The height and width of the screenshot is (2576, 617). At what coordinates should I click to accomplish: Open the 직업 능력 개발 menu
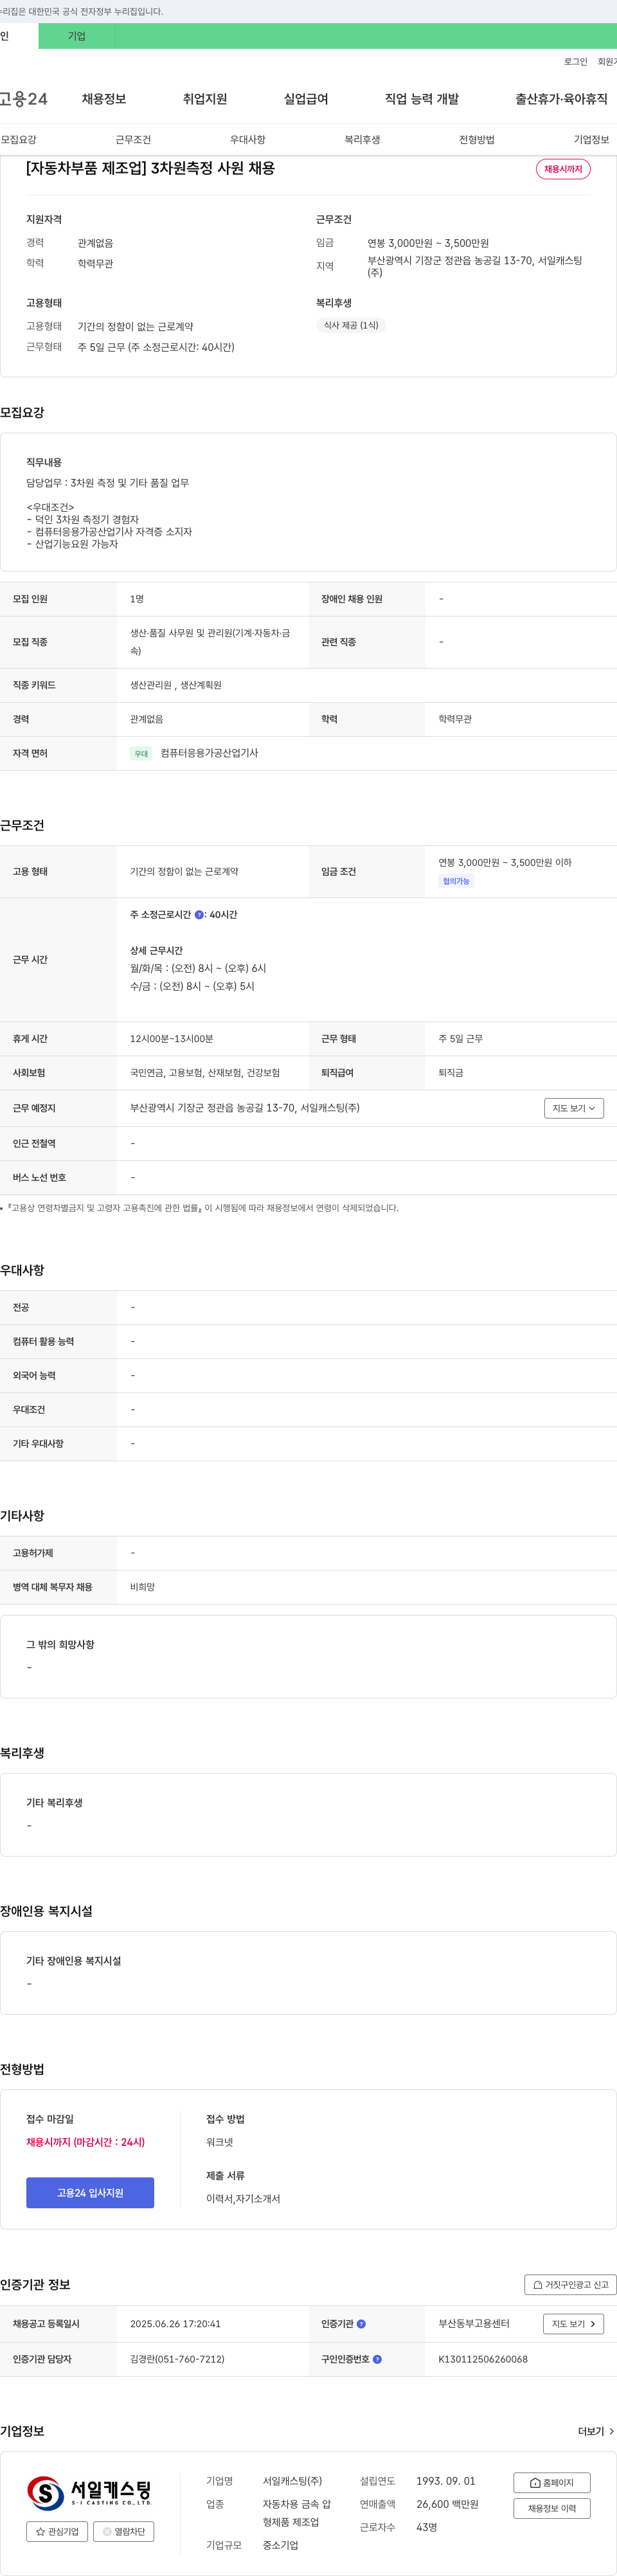(422, 99)
